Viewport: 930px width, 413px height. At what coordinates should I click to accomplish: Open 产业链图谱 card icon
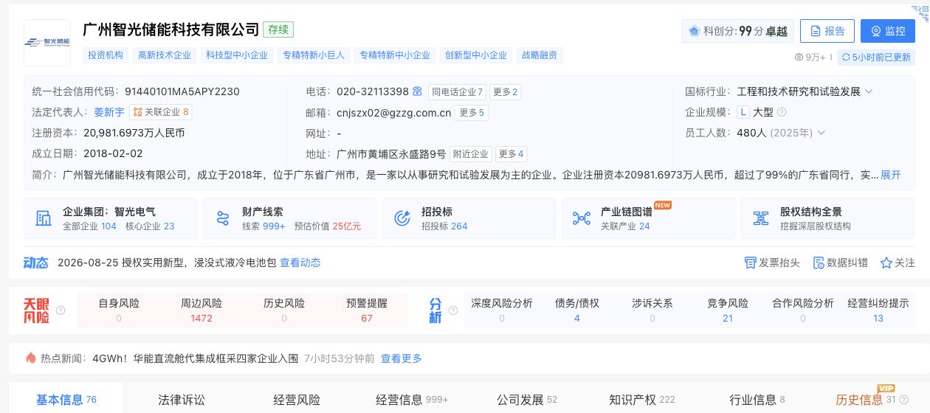[x=582, y=218]
